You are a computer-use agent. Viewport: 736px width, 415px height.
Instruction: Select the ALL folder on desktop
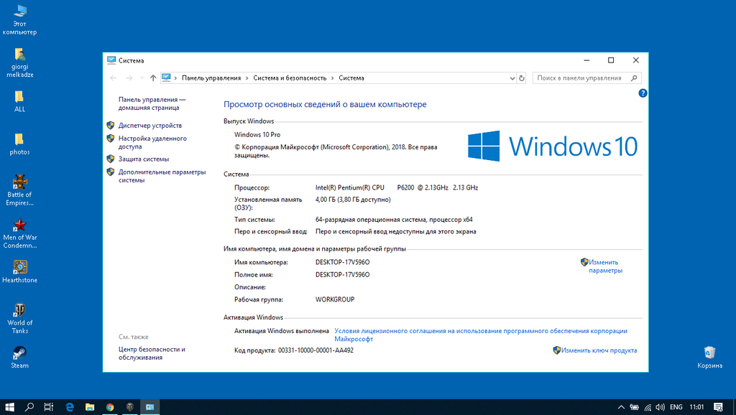click(x=19, y=101)
